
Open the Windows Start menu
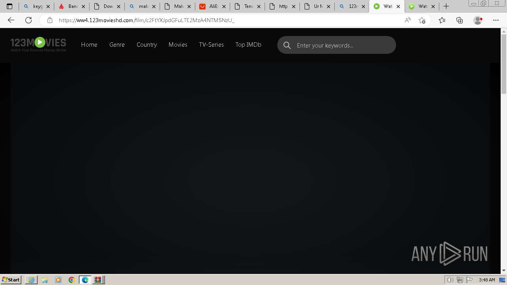(x=11, y=279)
